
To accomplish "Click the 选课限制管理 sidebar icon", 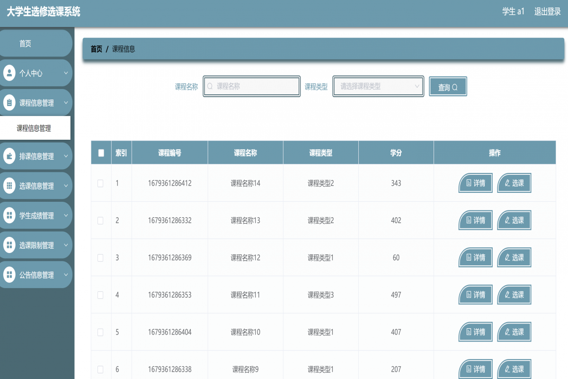I will click(9, 245).
